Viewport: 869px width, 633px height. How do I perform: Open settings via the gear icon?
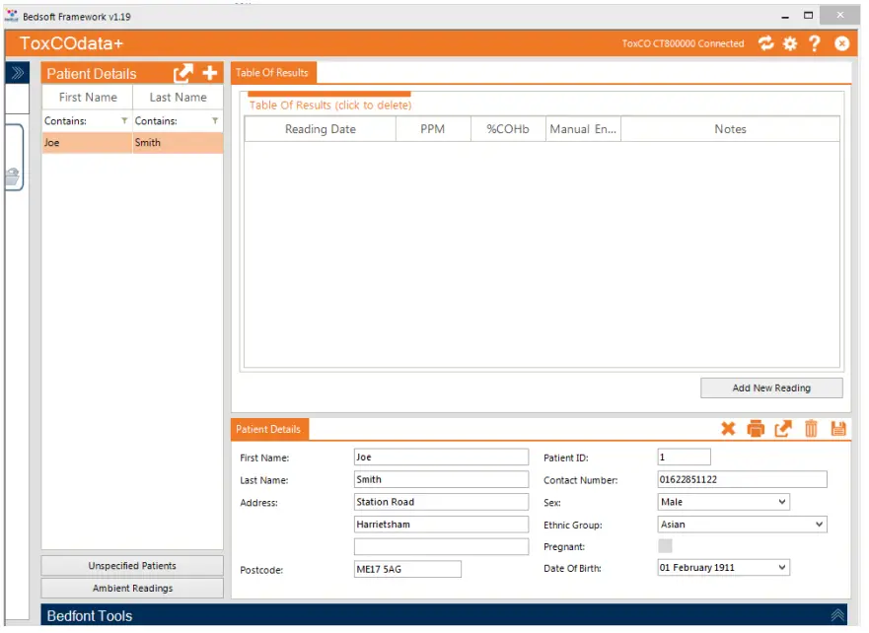click(788, 43)
